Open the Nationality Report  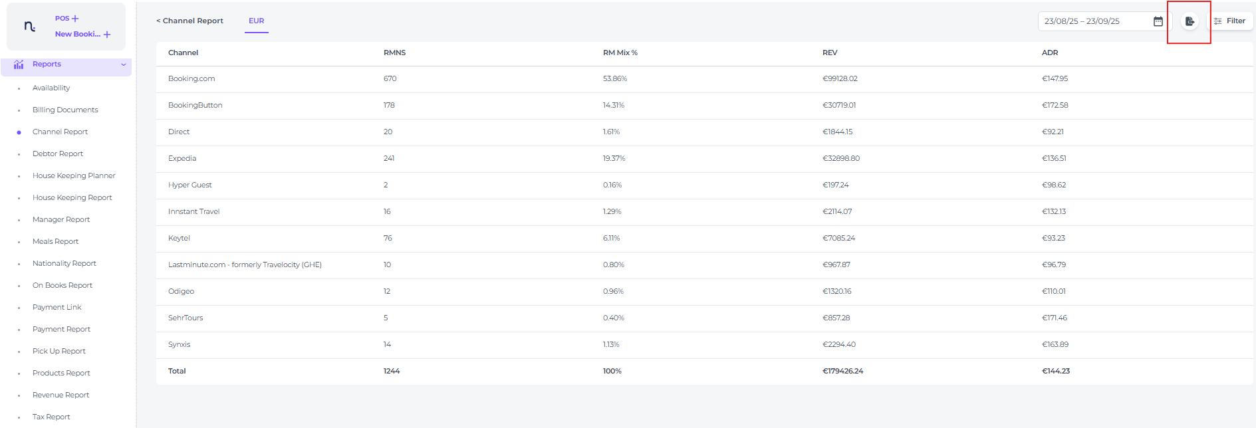(x=64, y=263)
